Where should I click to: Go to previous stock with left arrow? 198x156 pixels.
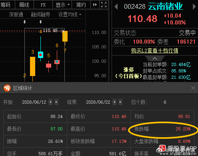click(116, 6)
